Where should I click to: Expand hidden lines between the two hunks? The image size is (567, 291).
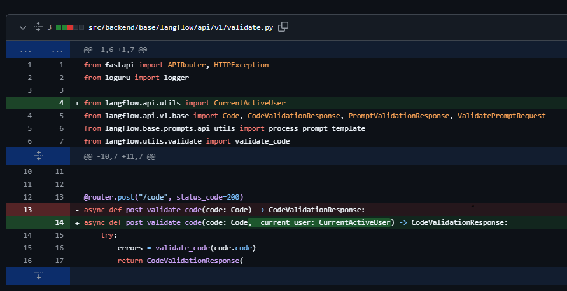(x=38, y=156)
